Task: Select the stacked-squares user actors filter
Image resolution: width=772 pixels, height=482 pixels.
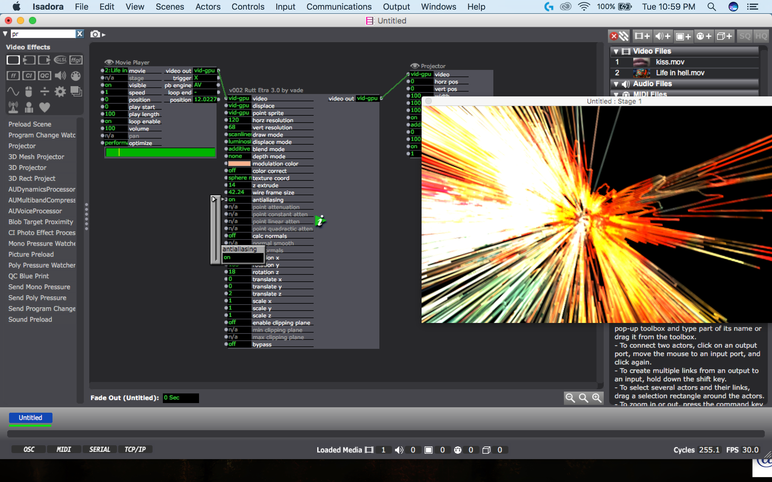Action: 76,92
